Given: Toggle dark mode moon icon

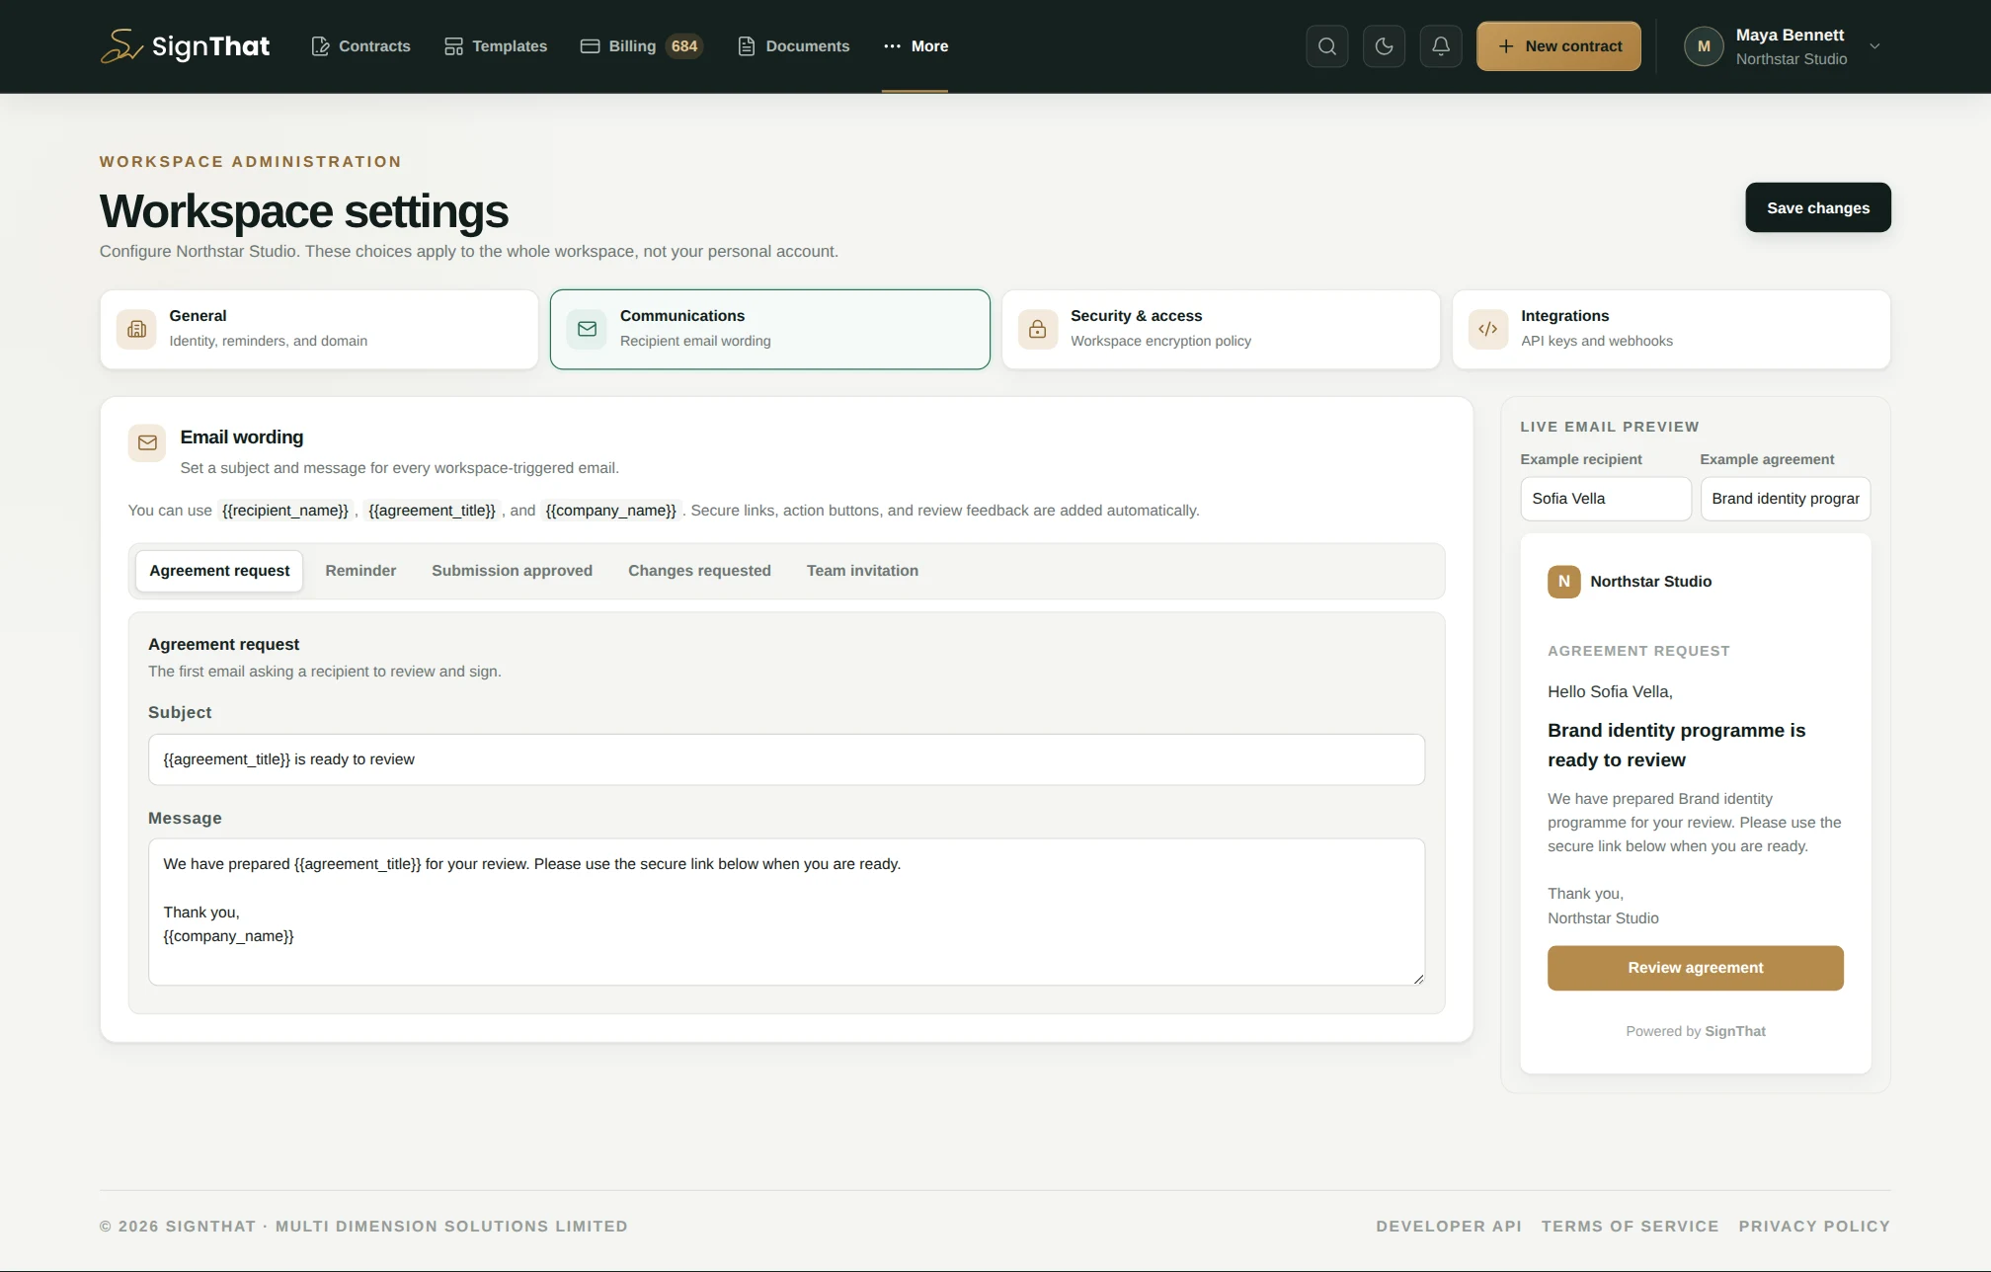Looking at the screenshot, I should (x=1384, y=46).
